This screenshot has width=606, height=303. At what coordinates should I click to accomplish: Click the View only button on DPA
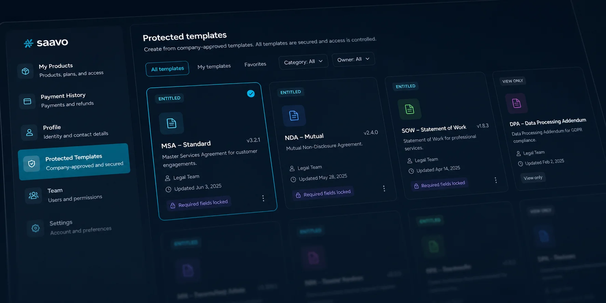[x=533, y=178]
